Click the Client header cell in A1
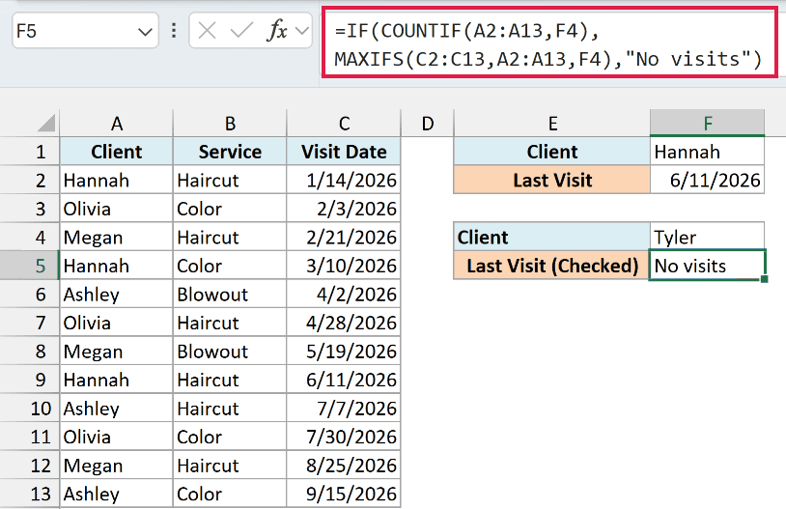Image resolution: width=786 pixels, height=509 pixels. click(x=116, y=152)
